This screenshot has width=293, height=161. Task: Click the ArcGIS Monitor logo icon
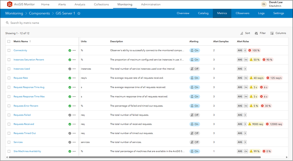tap(9, 4)
